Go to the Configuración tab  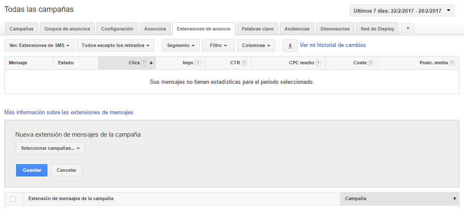tap(117, 29)
